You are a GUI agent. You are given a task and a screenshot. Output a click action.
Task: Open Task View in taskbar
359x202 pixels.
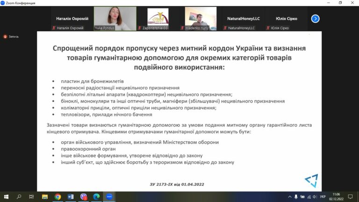pyautogui.click(x=32, y=197)
